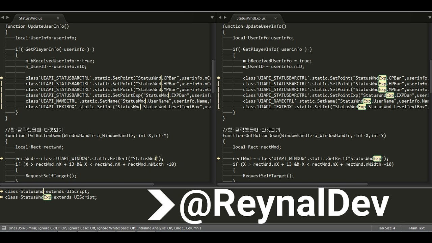Click the 'Lines 95% Similar' status message

coord(105,228)
